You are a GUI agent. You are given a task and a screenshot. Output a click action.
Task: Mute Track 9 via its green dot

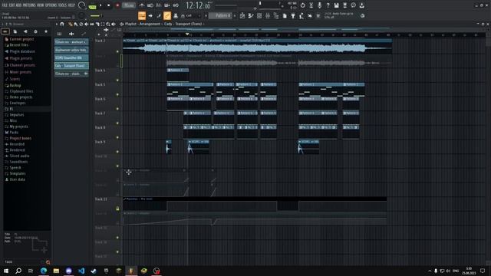click(x=117, y=152)
